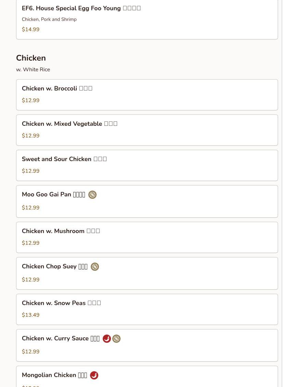Image resolution: width=289 pixels, height=387 pixels.
Task: Click "Chicken, Pork and Shrimp" description text
Action: tap(49, 20)
